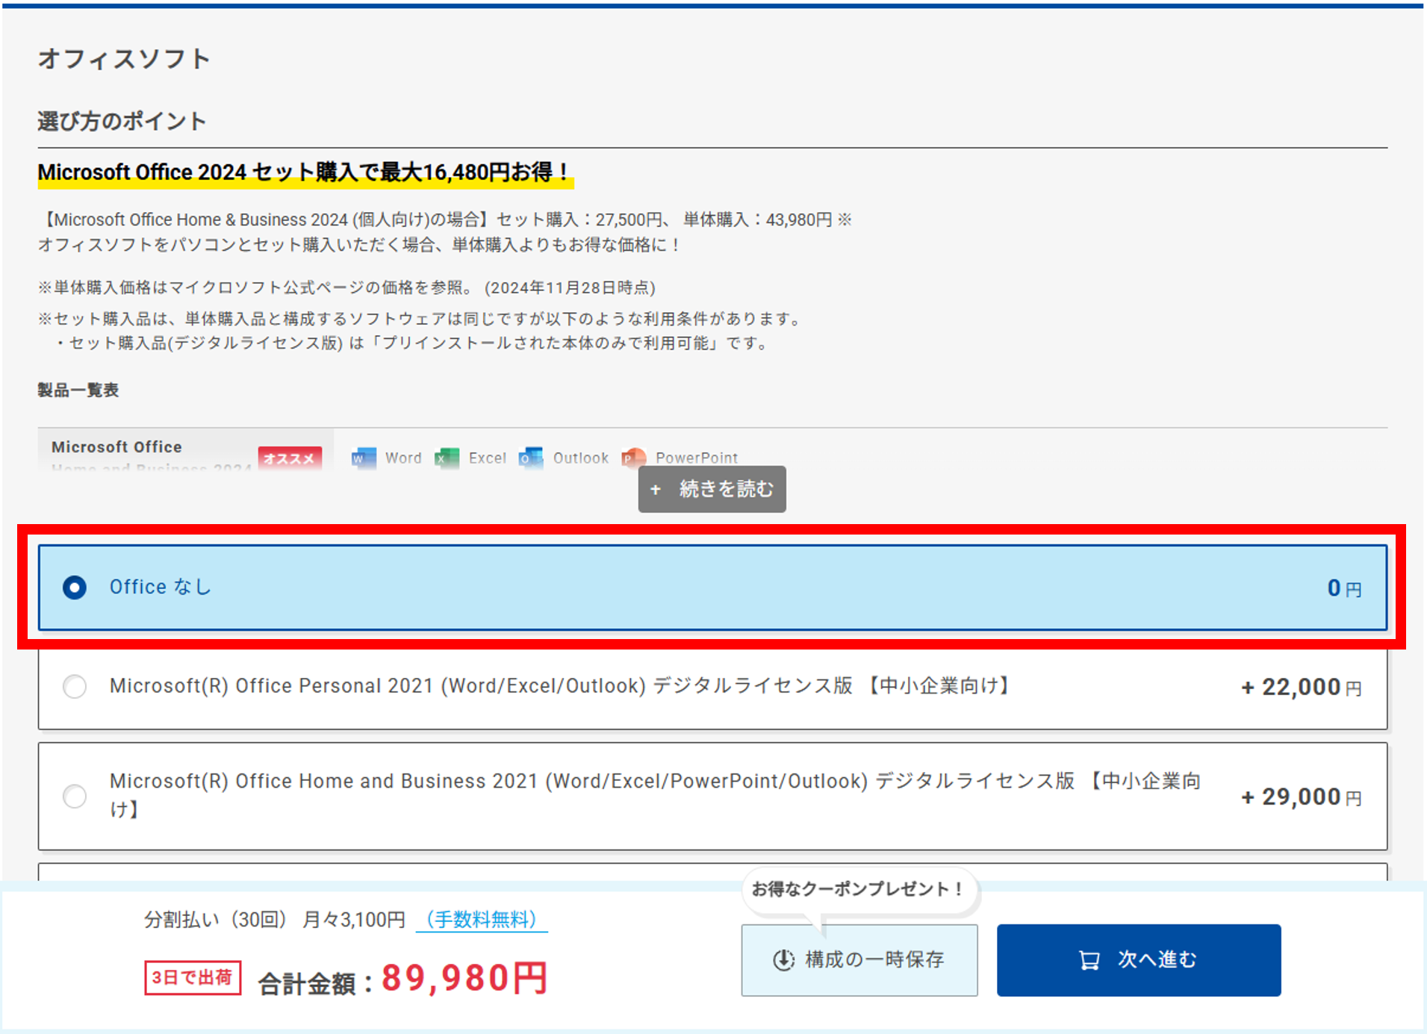Save the configuration with 構成の一時保存
This screenshot has height=1034, width=1427.
[x=859, y=960]
